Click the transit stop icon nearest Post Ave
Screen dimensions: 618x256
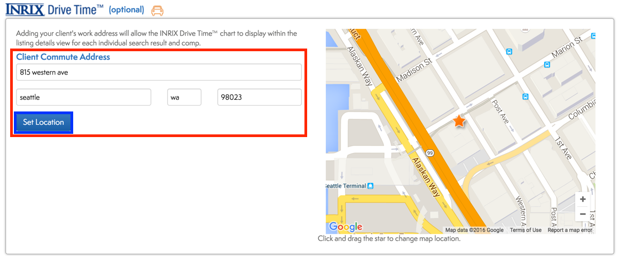(525, 97)
